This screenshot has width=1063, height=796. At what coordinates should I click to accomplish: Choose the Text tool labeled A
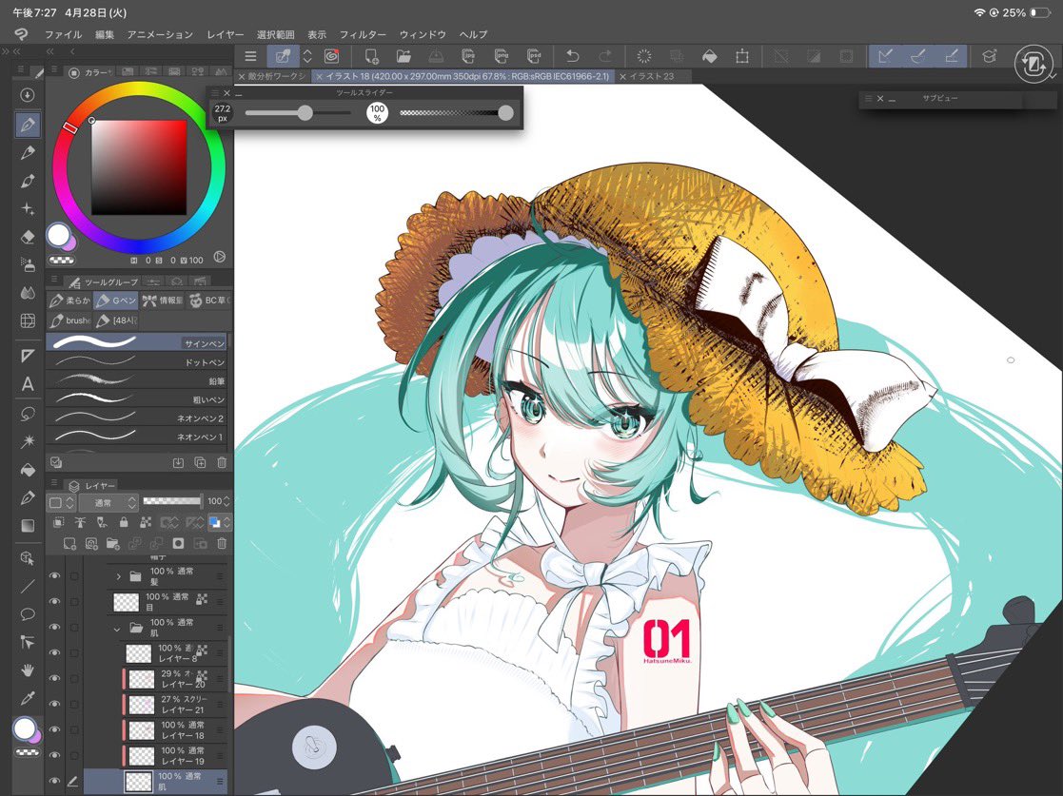28,384
